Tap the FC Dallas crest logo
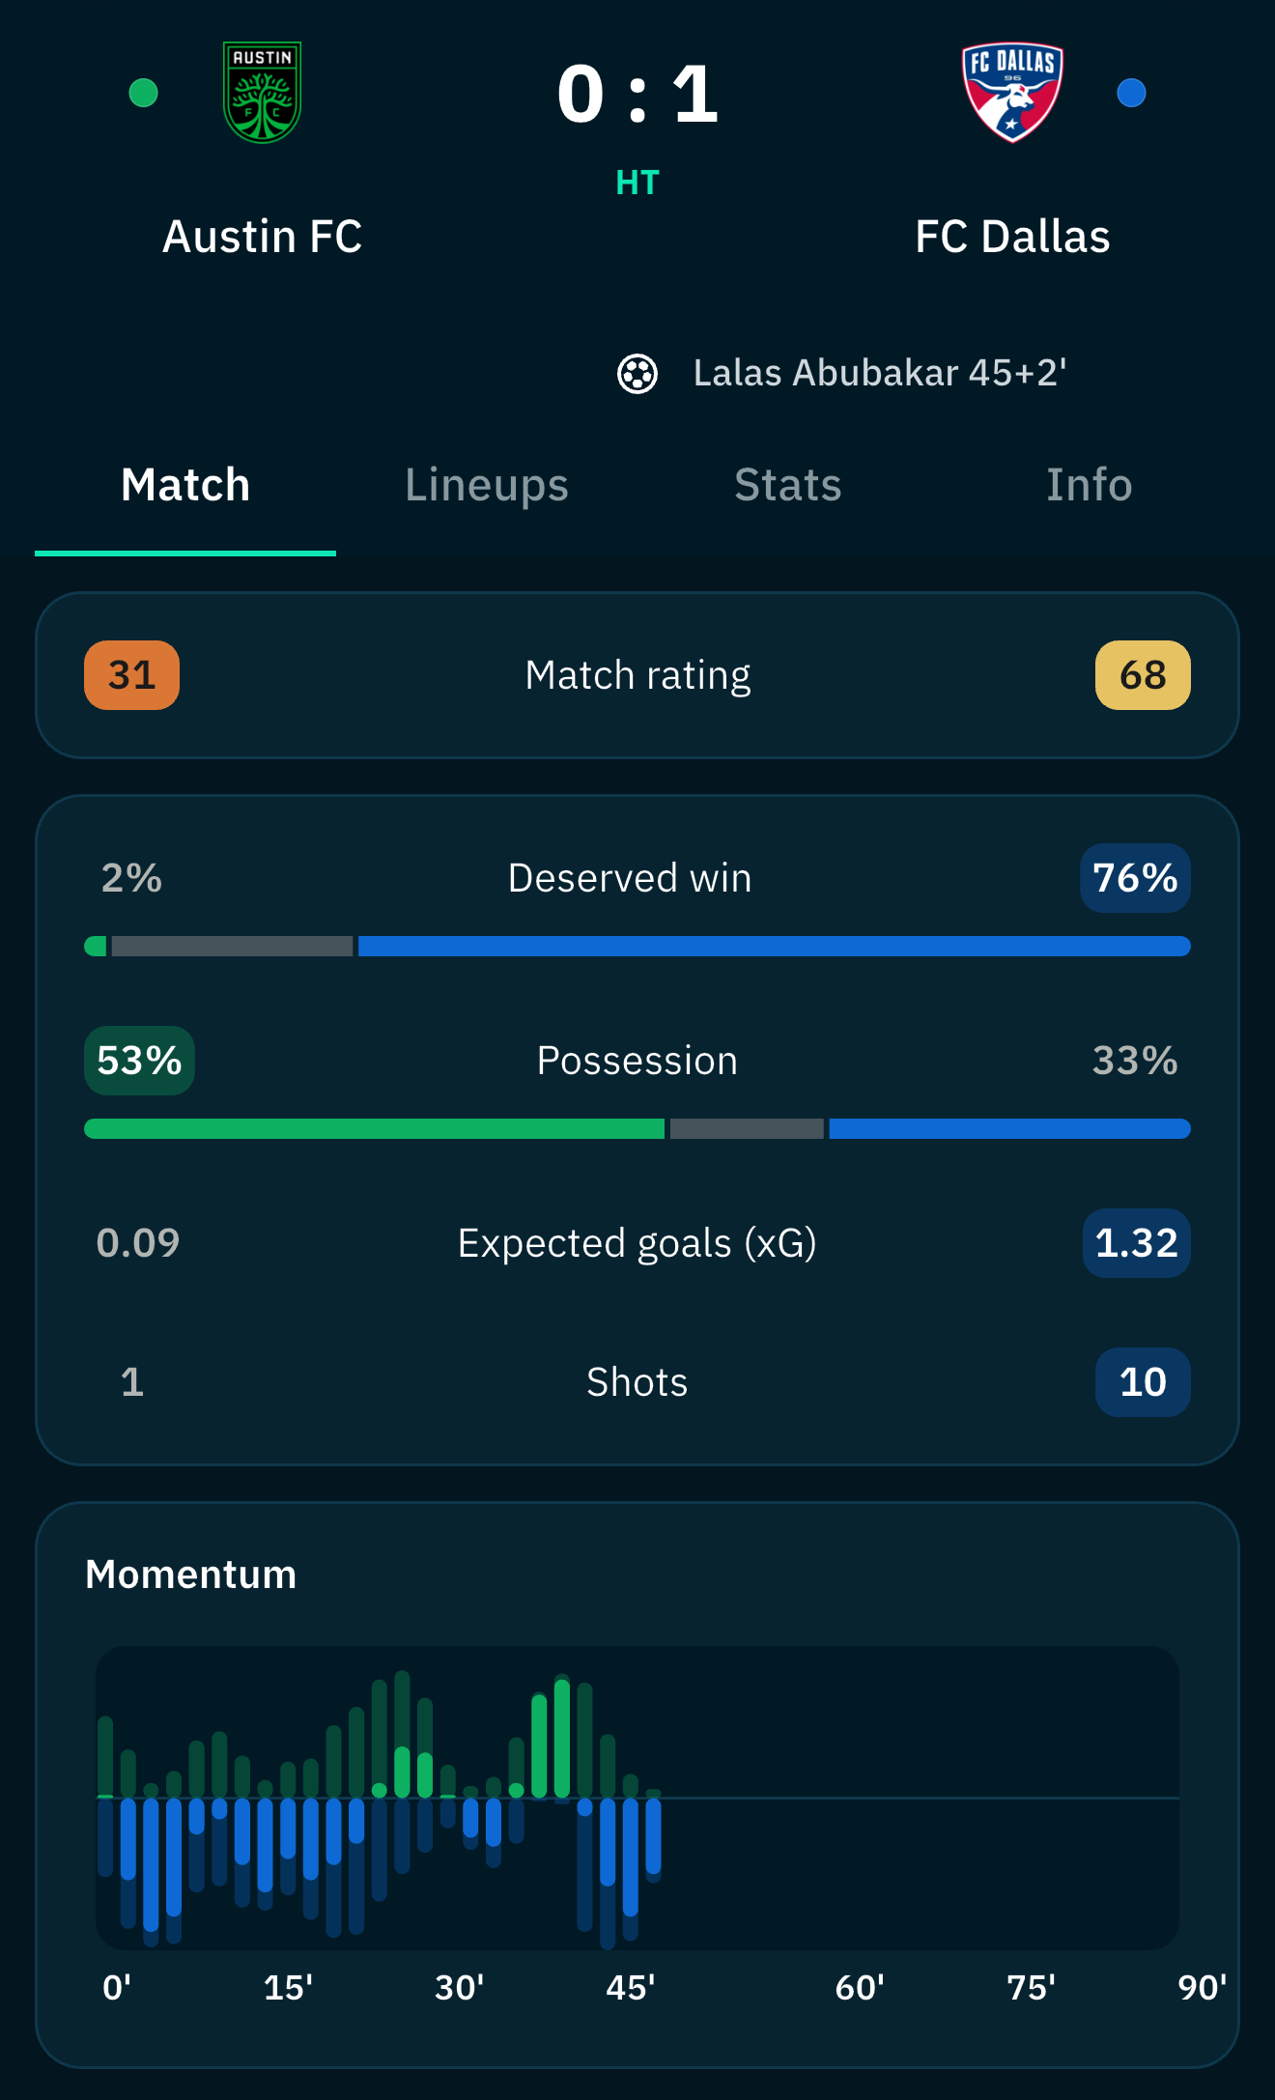 point(1012,93)
